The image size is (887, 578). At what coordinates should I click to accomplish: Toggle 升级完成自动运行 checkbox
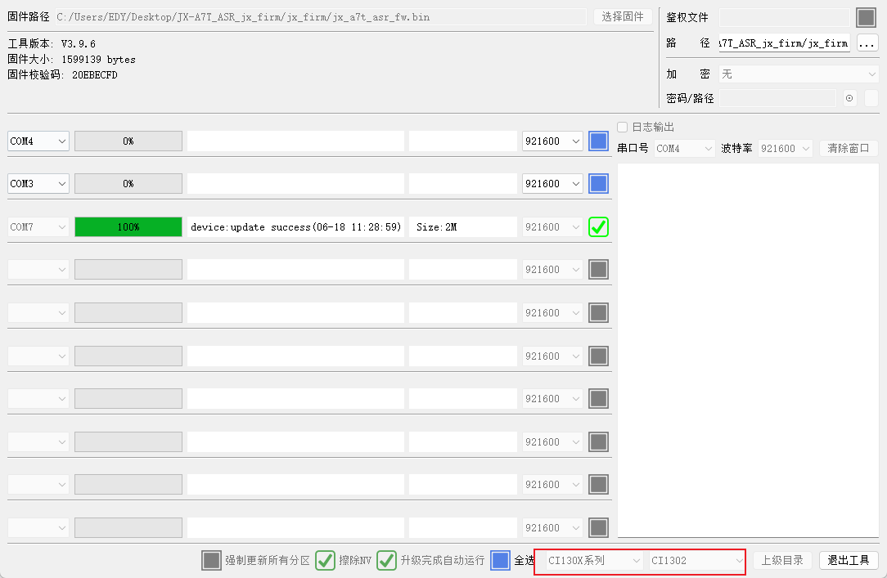386,561
